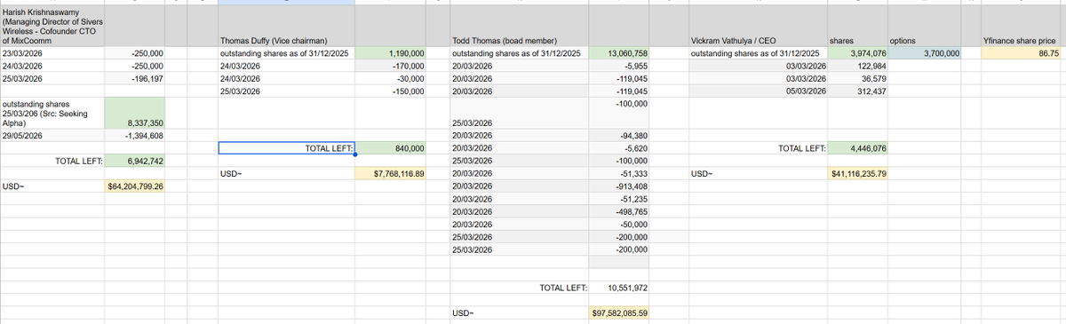
Task: Select Todd Thomas's total left 10,551,972
Action: coord(620,288)
